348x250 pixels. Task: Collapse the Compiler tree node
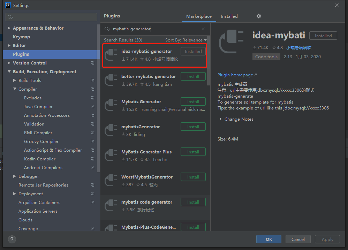[15, 89]
